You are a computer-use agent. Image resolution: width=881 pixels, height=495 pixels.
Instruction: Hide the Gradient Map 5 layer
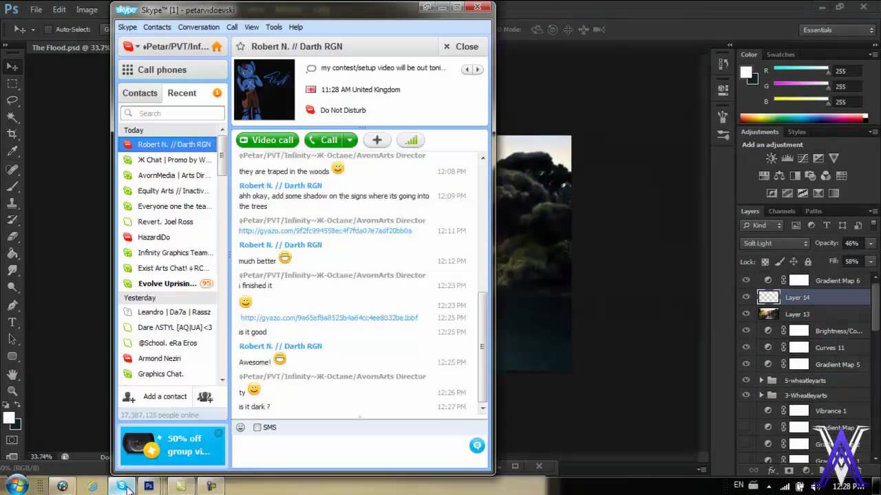click(746, 364)
